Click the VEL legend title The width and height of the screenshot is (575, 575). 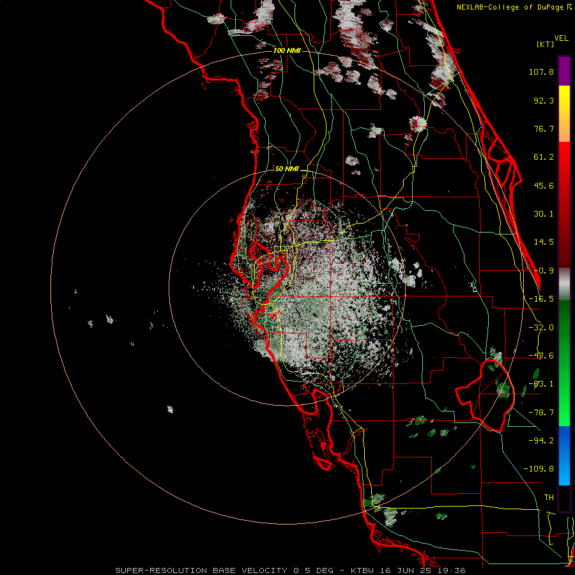click(561, 38)
